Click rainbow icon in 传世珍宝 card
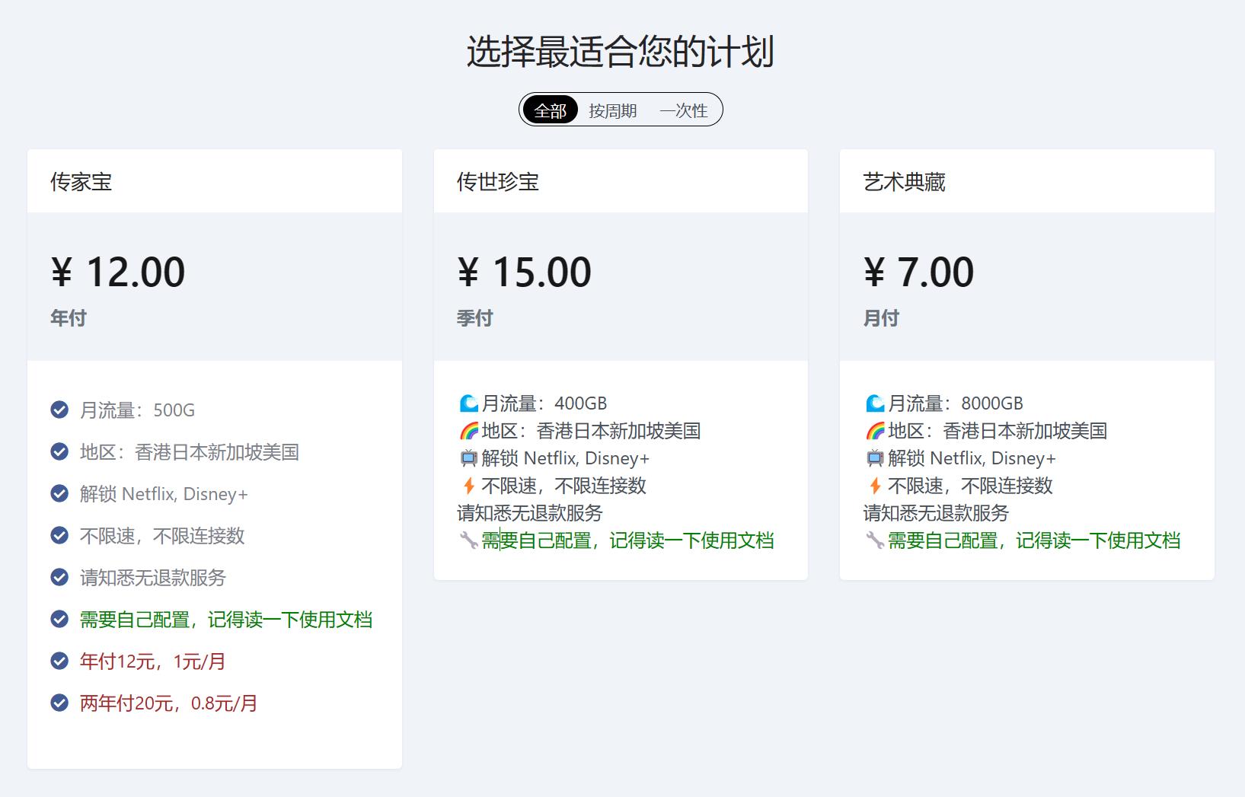 click(x=469, y=431)
